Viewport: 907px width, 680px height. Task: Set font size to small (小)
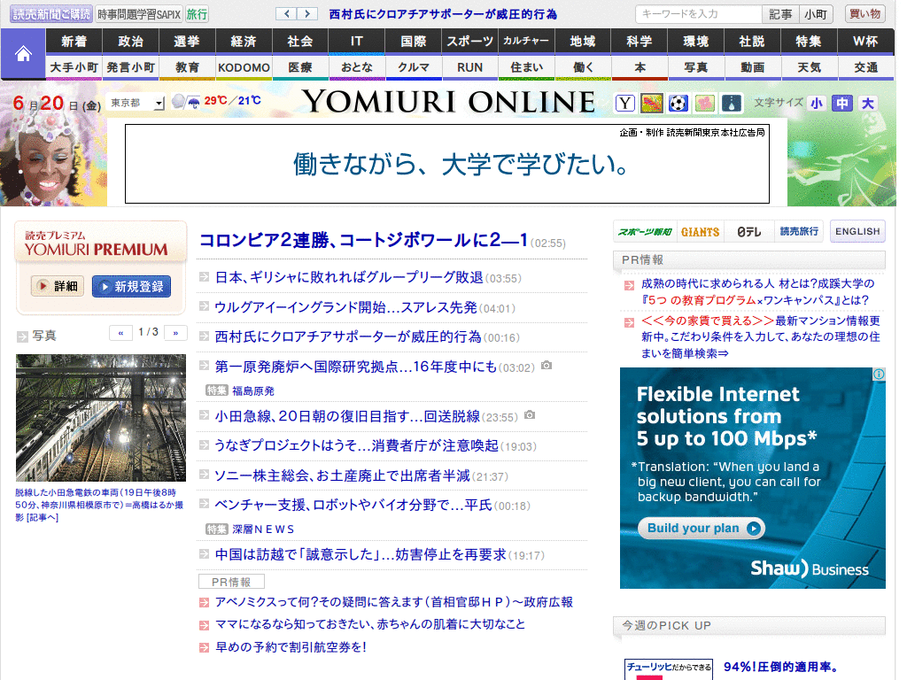[x=817, y=104]
